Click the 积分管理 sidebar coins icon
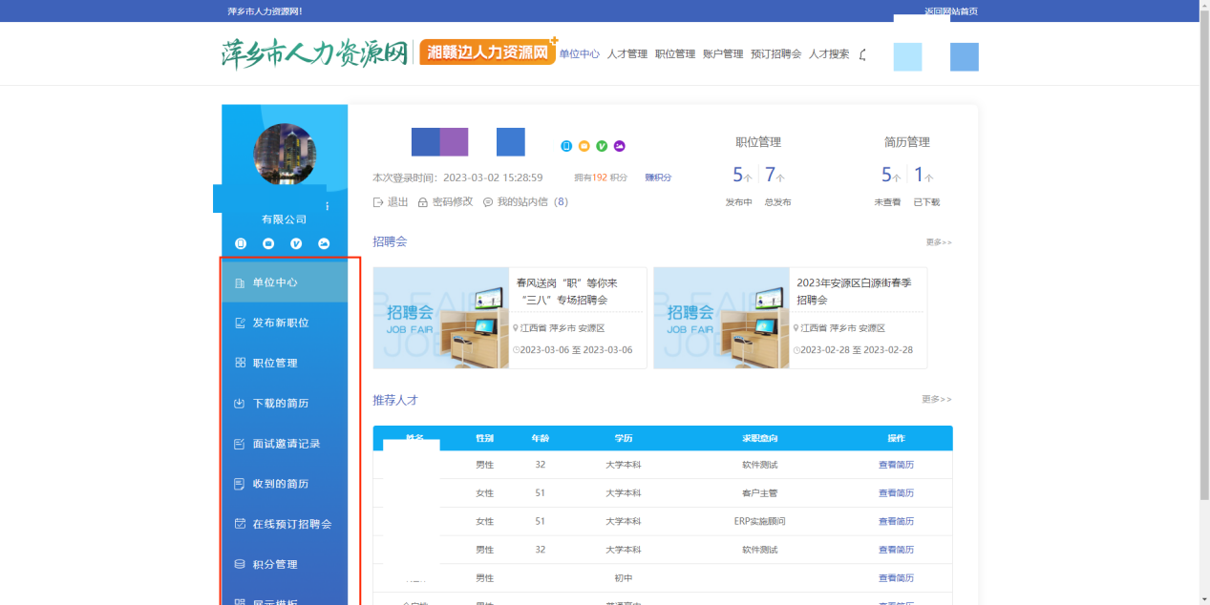The width and height of the screenshot is (1210, 605). 240,564
